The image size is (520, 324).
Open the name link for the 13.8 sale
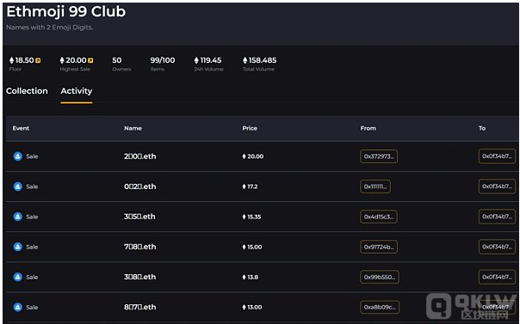coord(140,277)
